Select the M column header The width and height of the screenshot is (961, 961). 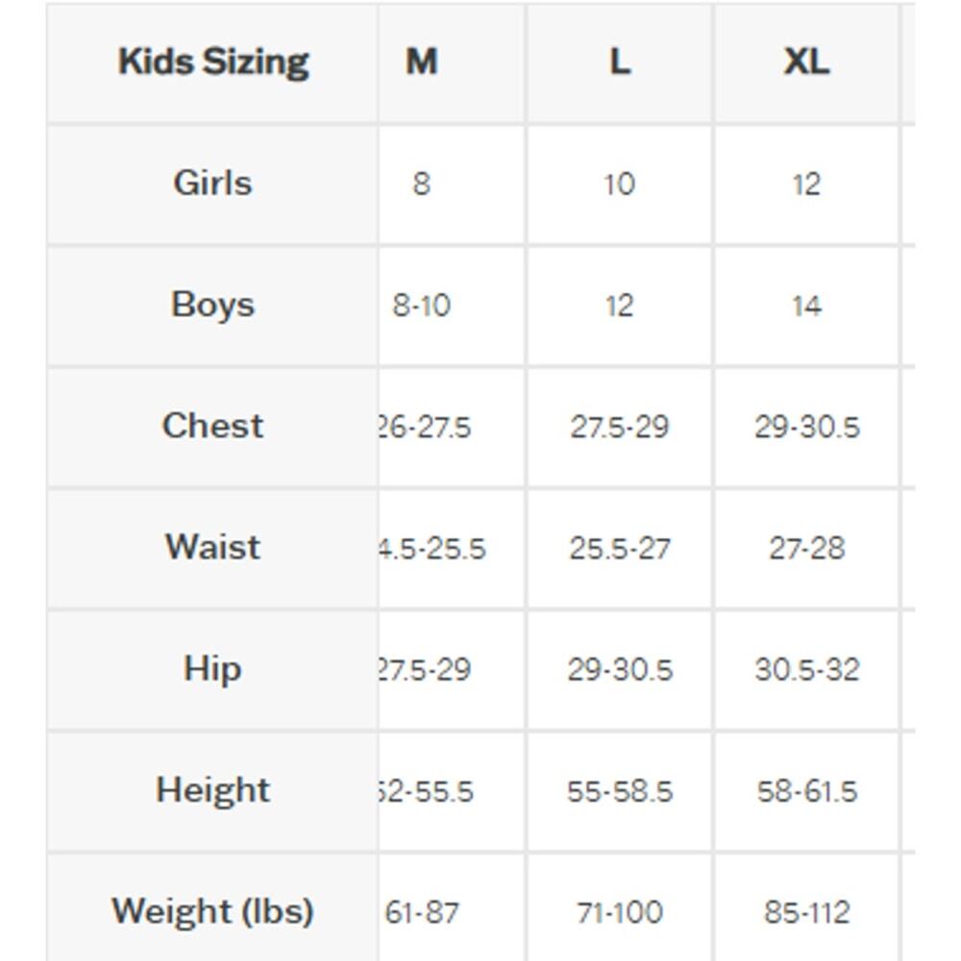(x=422, y=62)
